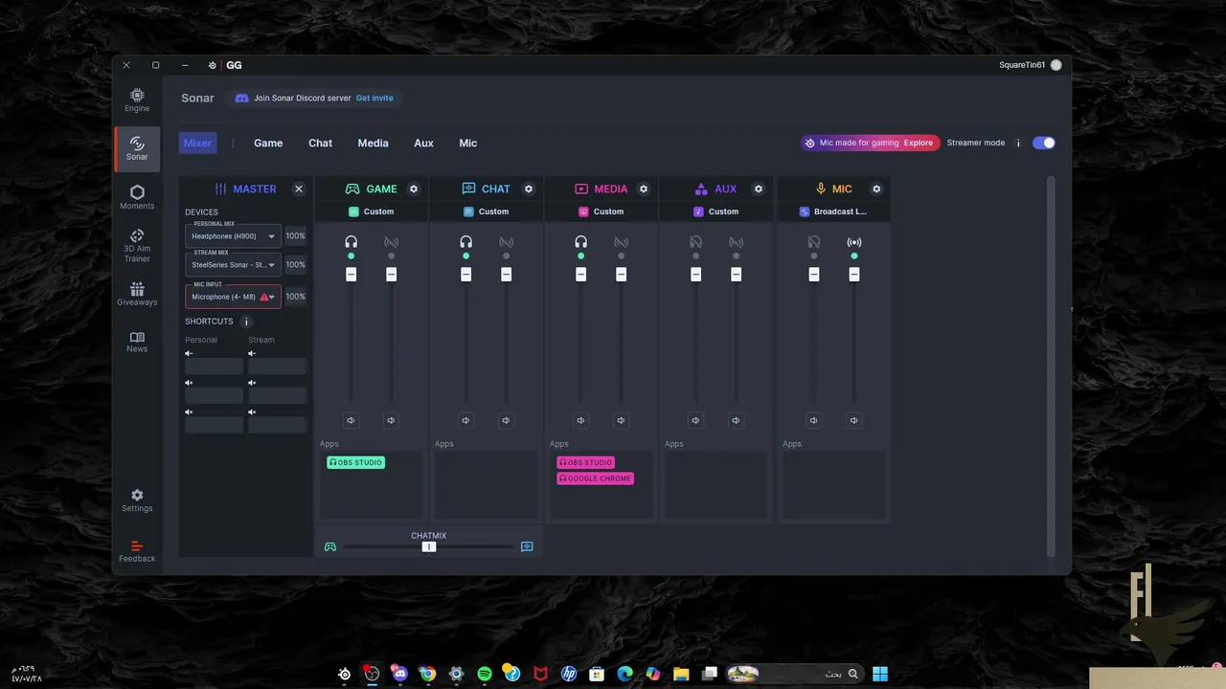This screenshot has width=1226, height=689.
Task: Click the ChatMix game controller icon
Action: pos(330,547)
